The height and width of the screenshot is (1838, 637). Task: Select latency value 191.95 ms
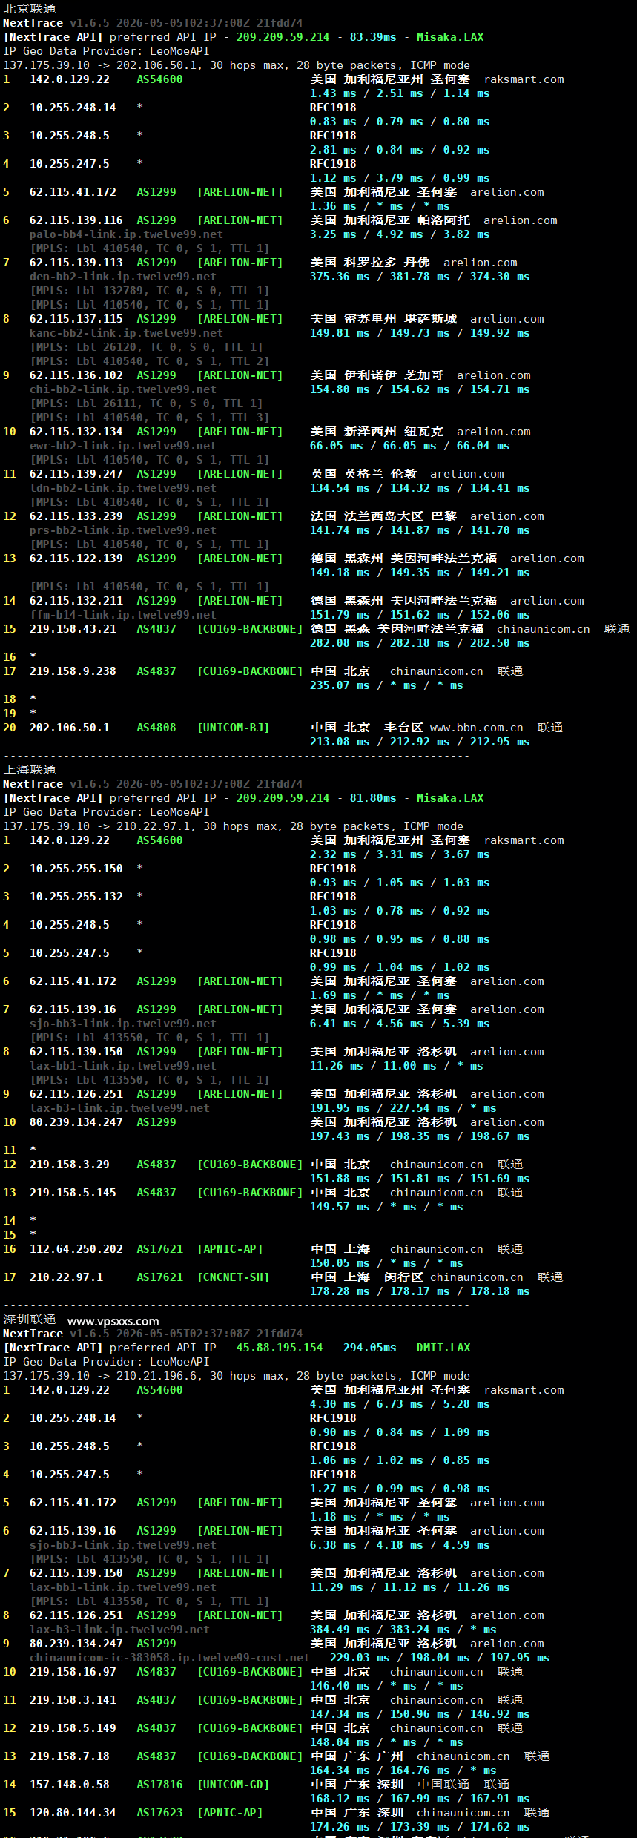(340, 1108)
